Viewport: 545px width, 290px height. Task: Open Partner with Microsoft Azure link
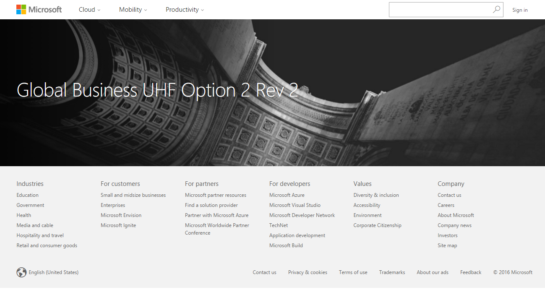[216, 215]
